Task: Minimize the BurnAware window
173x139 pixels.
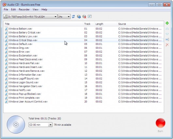Action: click(152, 5)
